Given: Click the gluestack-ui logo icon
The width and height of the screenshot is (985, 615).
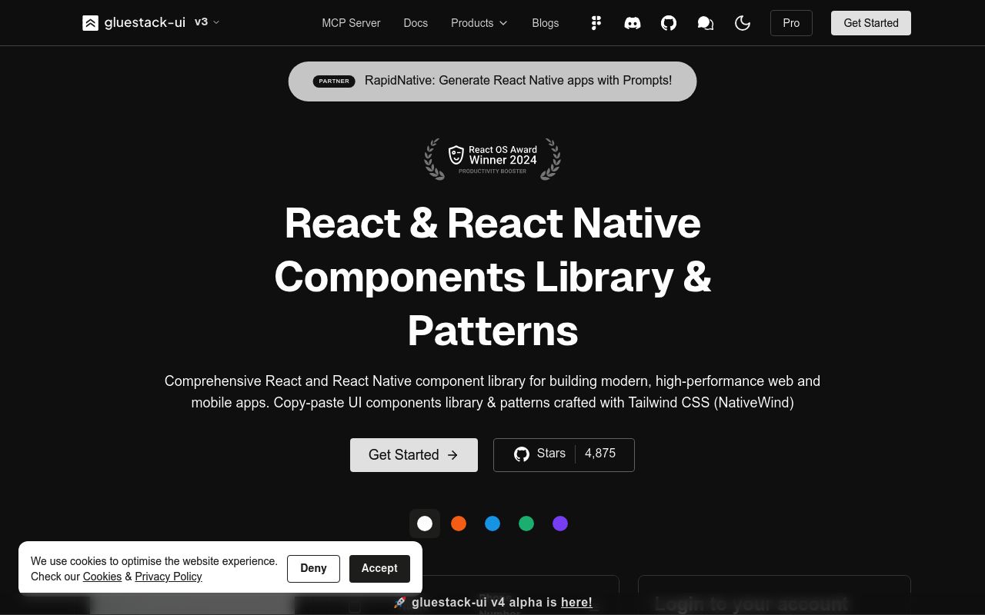Looking at the screenshot, I should pos(90,22).
